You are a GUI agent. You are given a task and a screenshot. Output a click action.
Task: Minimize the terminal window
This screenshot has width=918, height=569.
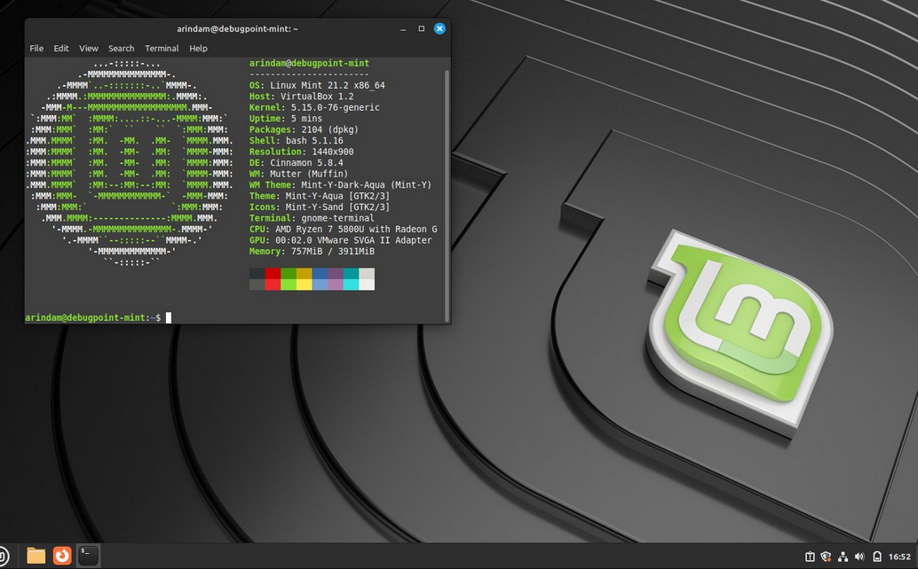(x=403, y=28)
